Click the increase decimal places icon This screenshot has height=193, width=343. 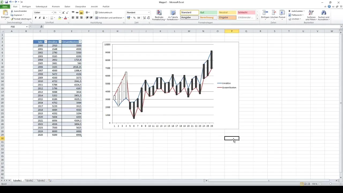tap(144, 18)
